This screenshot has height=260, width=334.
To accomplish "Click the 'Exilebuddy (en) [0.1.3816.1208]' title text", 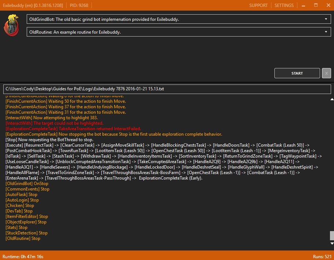I will tap(33, 5).
